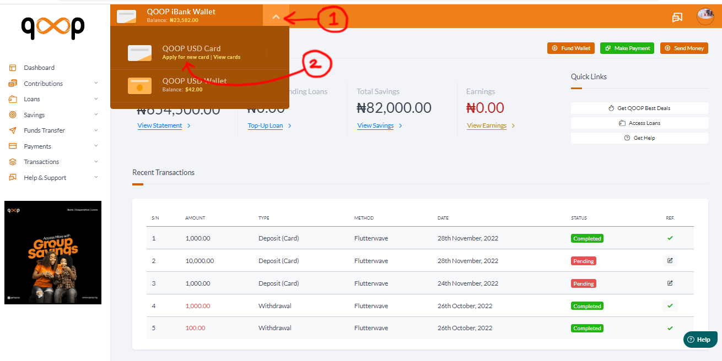Image resolution: width=722 pixels, height=361 pixels.
Task: Click the QOOP USD Wallet icon
Action: [x=140, y=86]
